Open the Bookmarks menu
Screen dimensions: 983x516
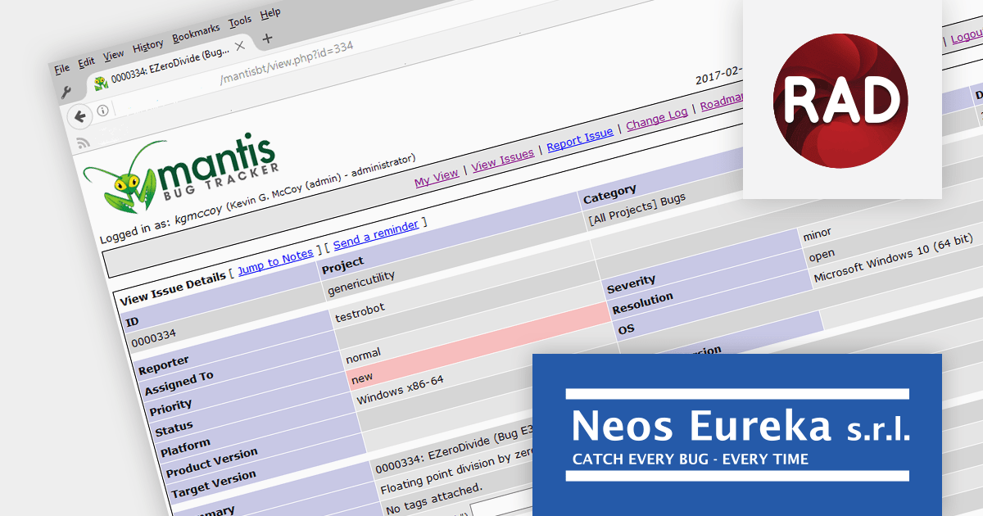click(x=196, y=31)
